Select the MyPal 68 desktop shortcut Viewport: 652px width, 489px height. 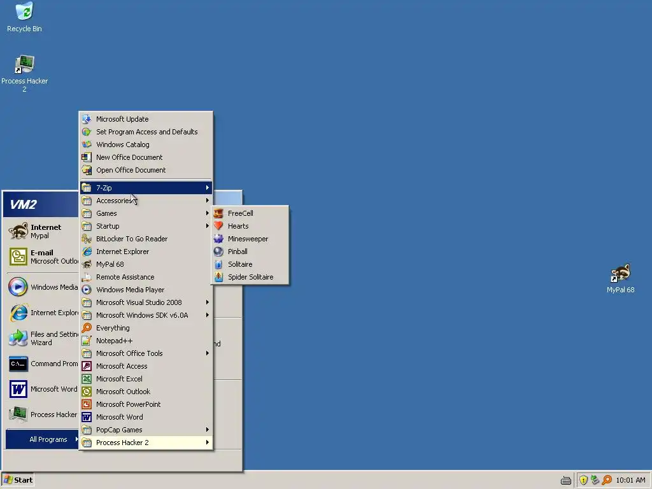tap(620, 279)
